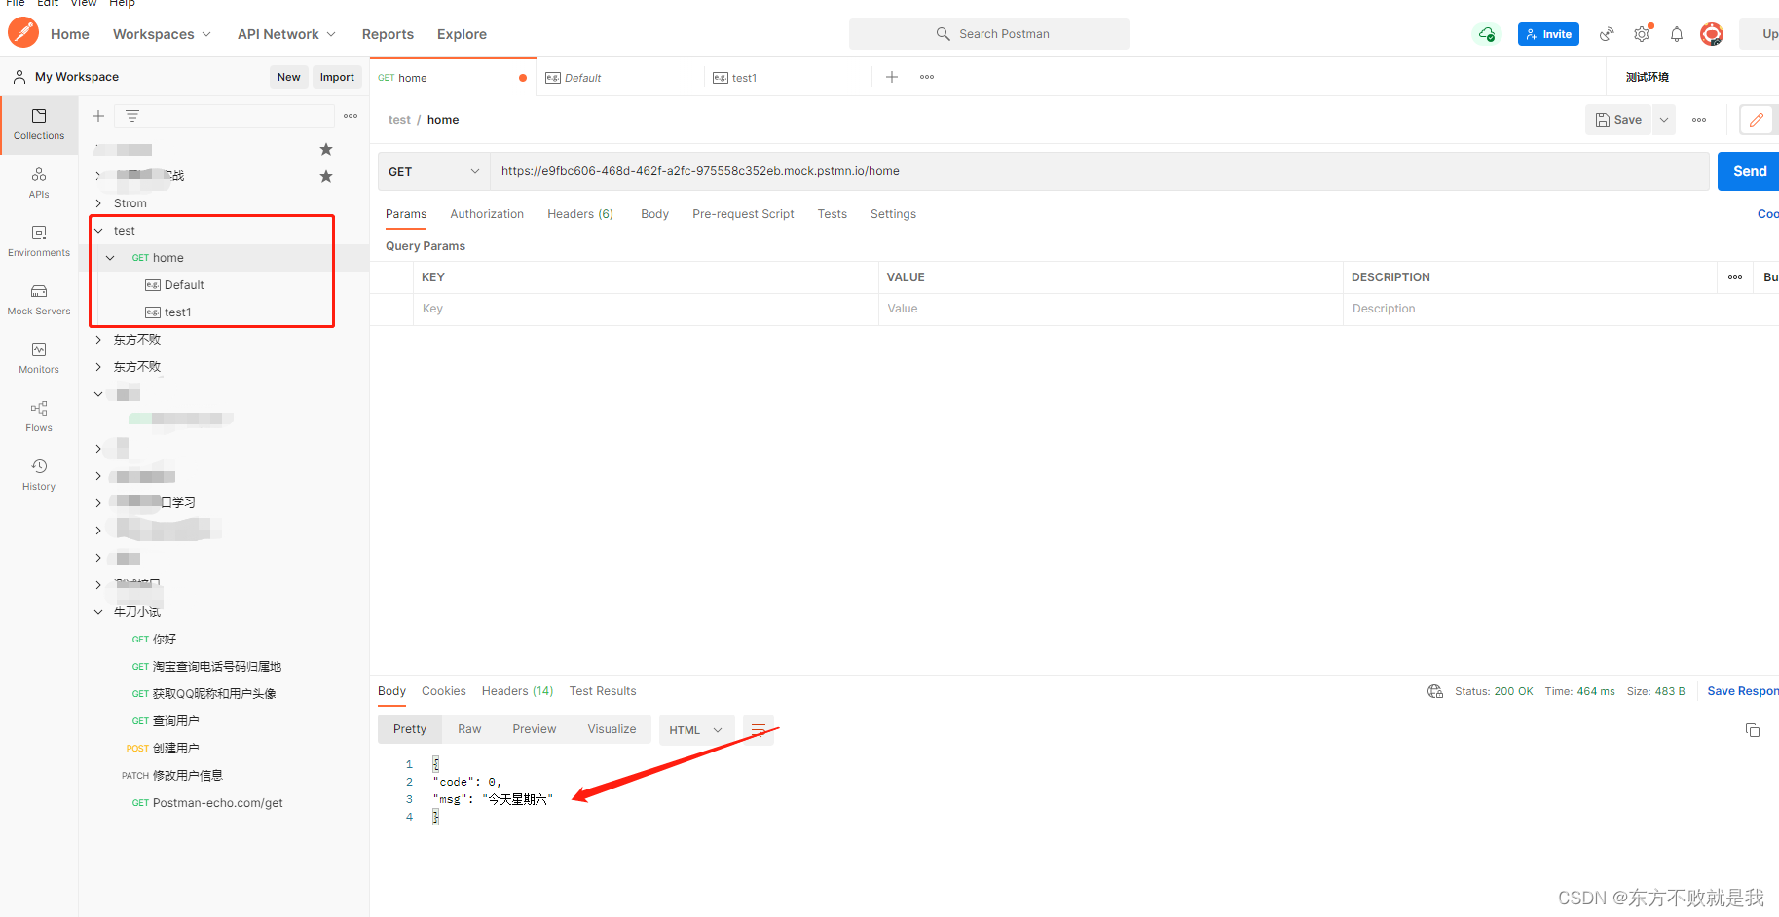Open the Collections sidebar panel
The width and height of the screenshot is (1779, 917).
click(38, 125)
